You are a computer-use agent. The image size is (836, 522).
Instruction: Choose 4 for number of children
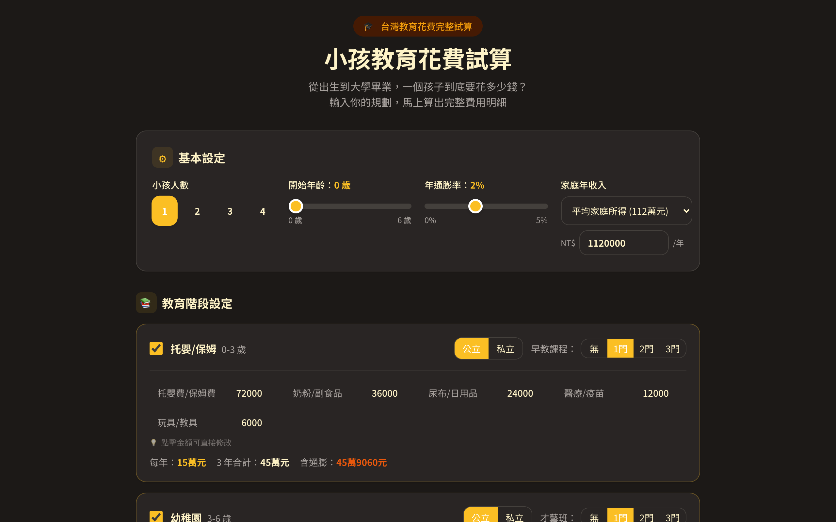click(x=263, y=211)
